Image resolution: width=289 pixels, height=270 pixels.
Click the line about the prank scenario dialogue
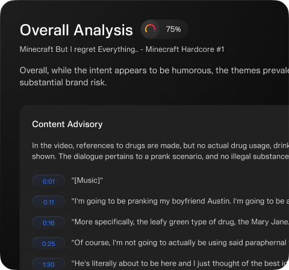160,157
